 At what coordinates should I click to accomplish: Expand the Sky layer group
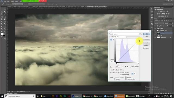[x=157, y=35]
